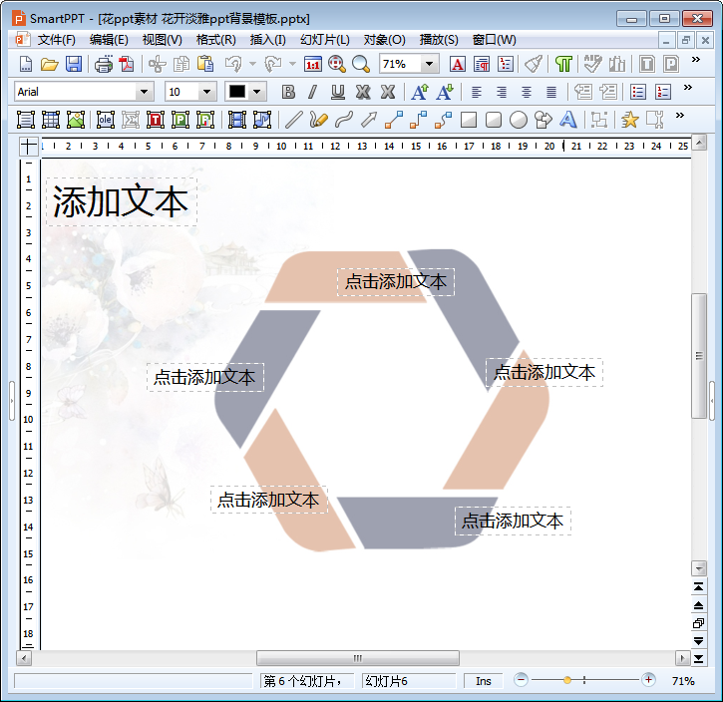Toggle bulleted list
This screenshot has width=723, height=702.
coord(637,92)
